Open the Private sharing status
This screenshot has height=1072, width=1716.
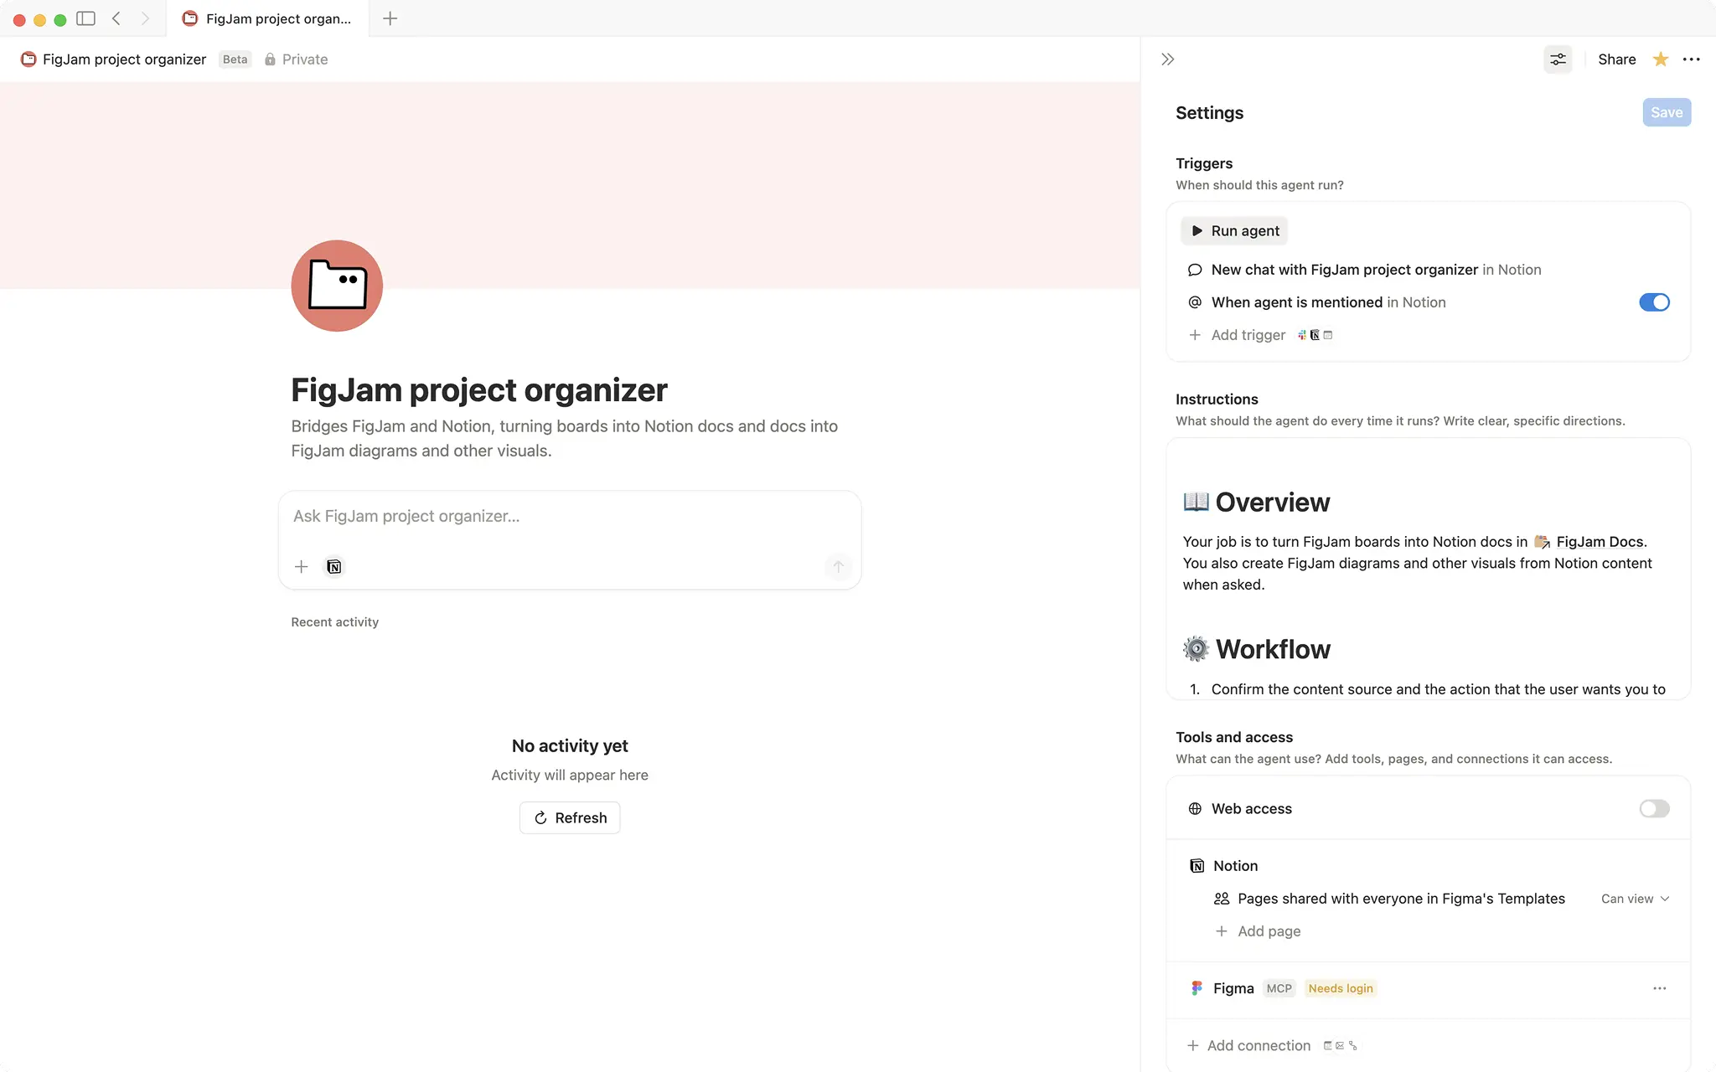click(296, 59)
